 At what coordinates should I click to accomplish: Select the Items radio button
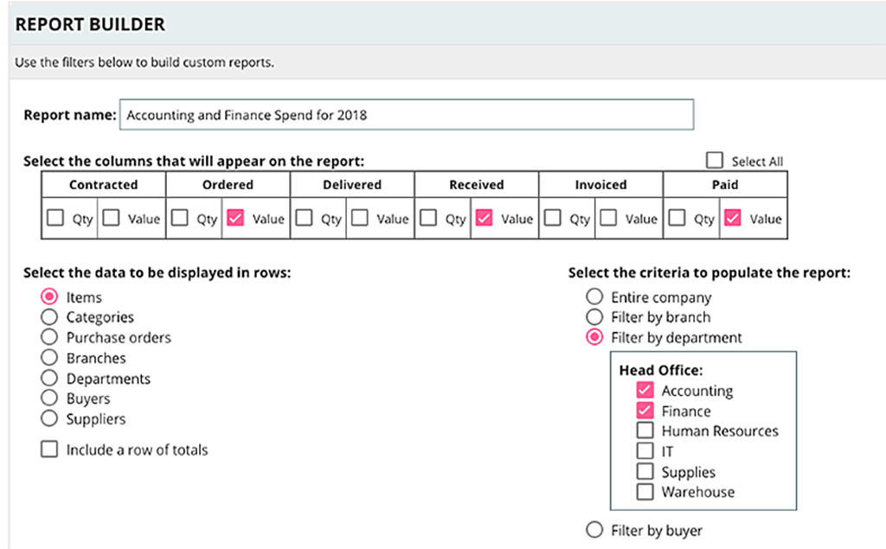coord(49,297)
